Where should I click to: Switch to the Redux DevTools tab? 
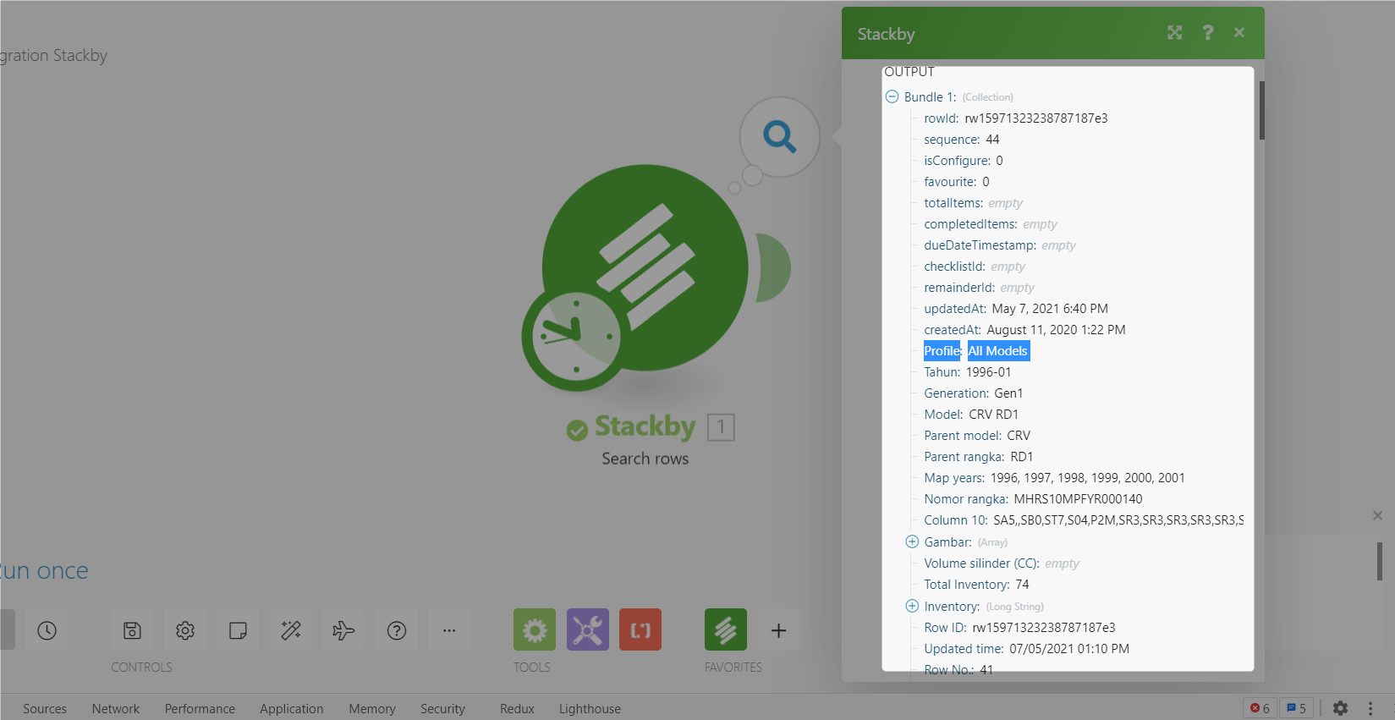[517, 709]
